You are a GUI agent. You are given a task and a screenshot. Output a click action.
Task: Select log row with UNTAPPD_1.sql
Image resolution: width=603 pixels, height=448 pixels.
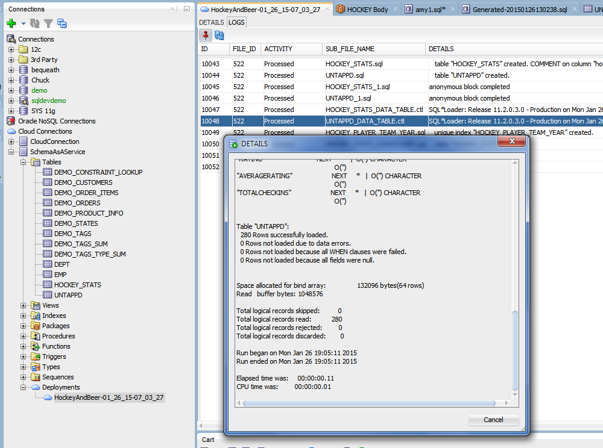coord(402,98)
